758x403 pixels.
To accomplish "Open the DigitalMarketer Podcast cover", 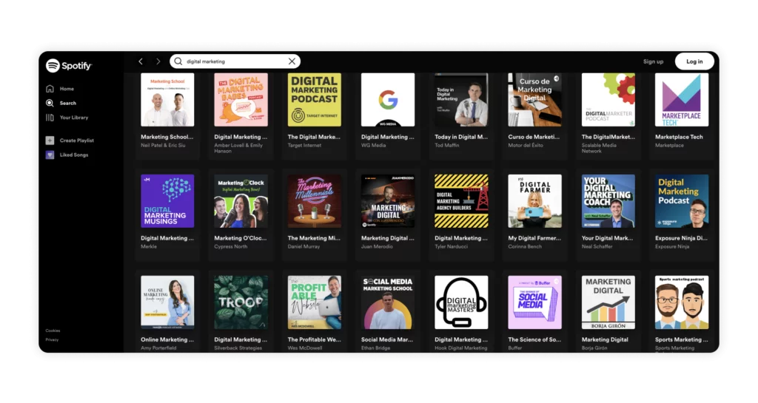I will 608,100.
